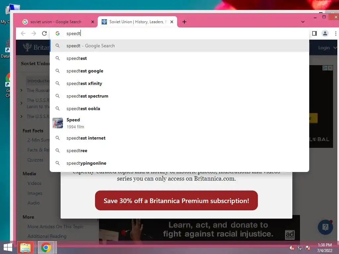Open the Images media link
The image size is (339, 254).
35,193
